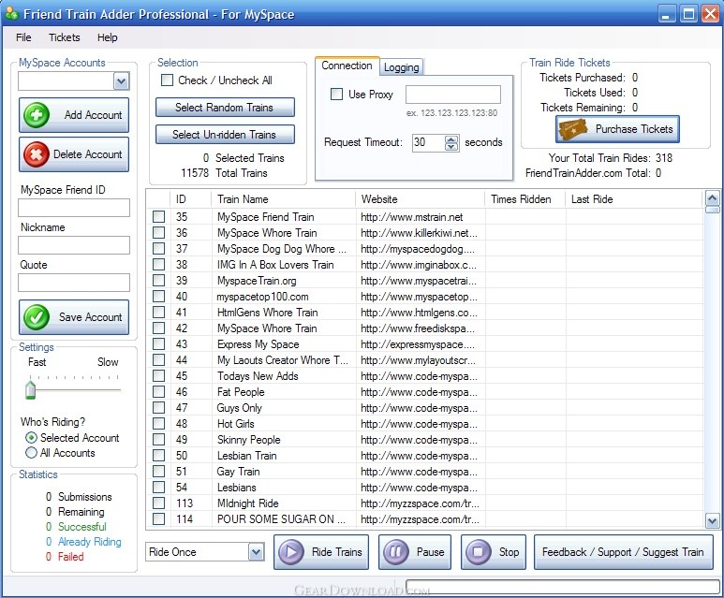Click the Lesbians row with ID 54
Viewport: 724px width, 598px height.
[425, 487]
